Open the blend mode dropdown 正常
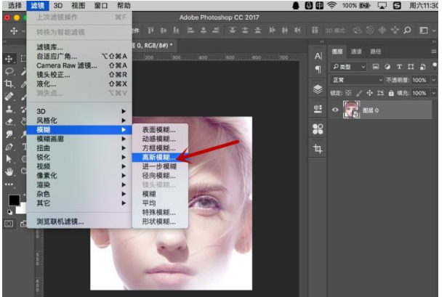The width and height of the screenshot is (447, 297). point(355,80)
